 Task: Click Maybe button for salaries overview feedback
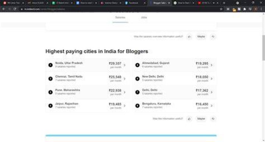(201, 37)
